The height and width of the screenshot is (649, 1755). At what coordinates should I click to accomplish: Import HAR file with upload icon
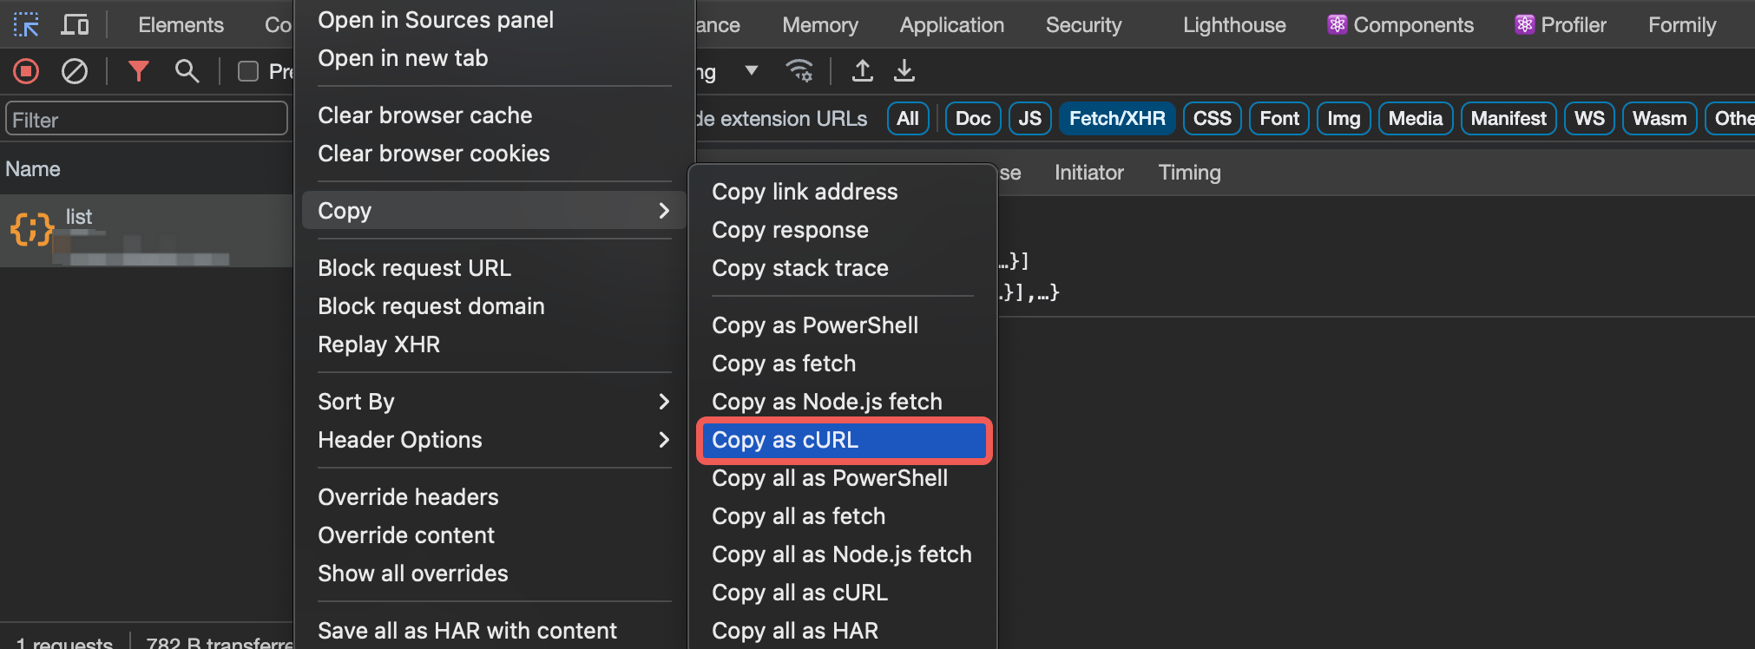862,70
